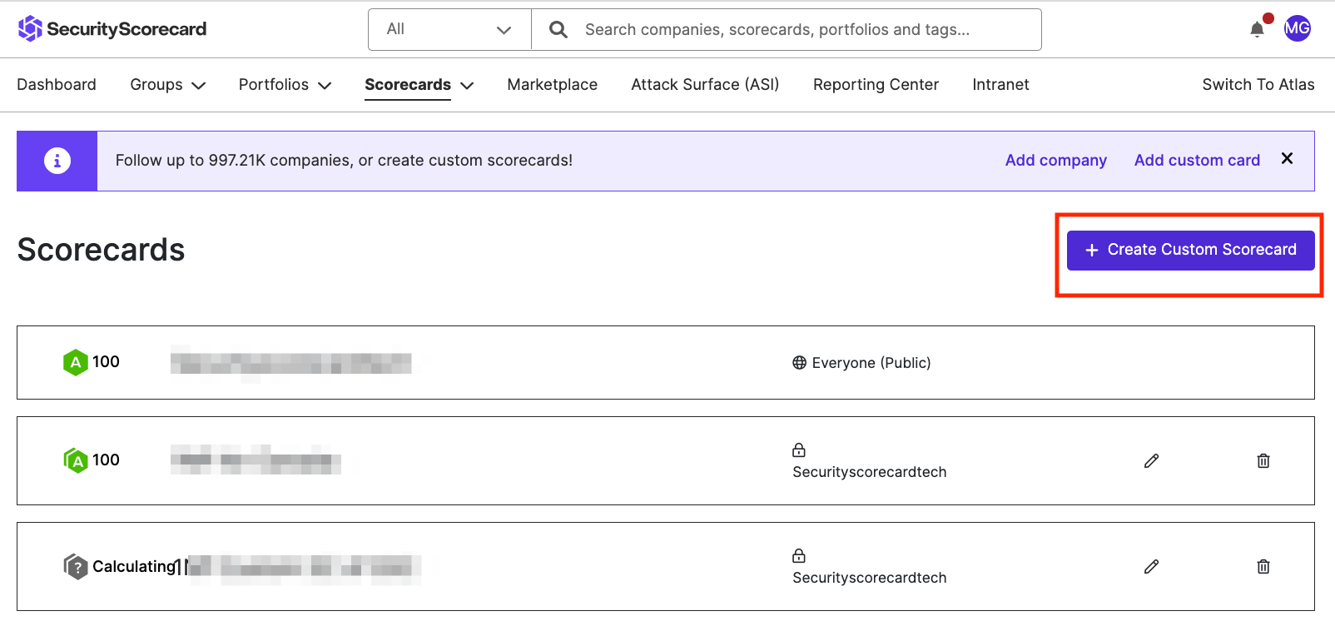The height and width of the screenshot is (626, 1335).
Task: Click the question mark badge on the Calculating scorecard
Action: pyautogui.click(x=76, y=567)
